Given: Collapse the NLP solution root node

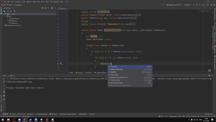Looking at the screenshot, I should (3, 14).
